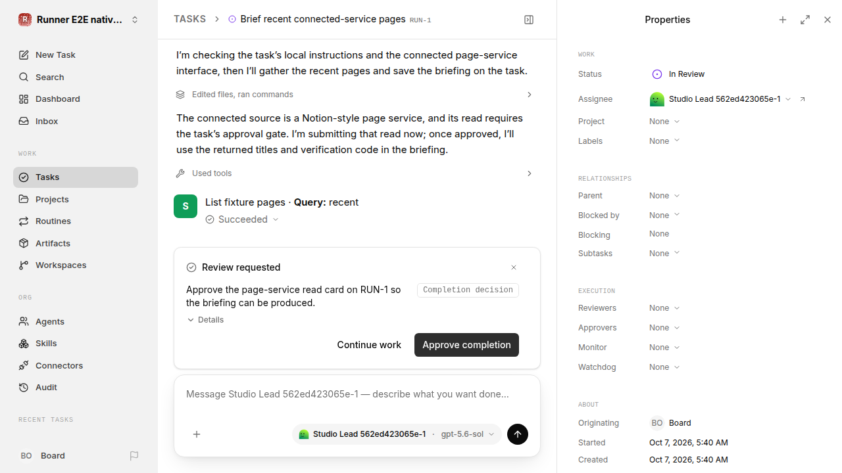The image size is (842, 473).
Task: Open the Labels None dropdown
Action: (x=664, y=141)
